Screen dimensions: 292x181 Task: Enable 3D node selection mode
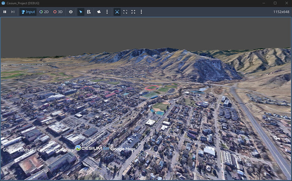pos(58,12)
